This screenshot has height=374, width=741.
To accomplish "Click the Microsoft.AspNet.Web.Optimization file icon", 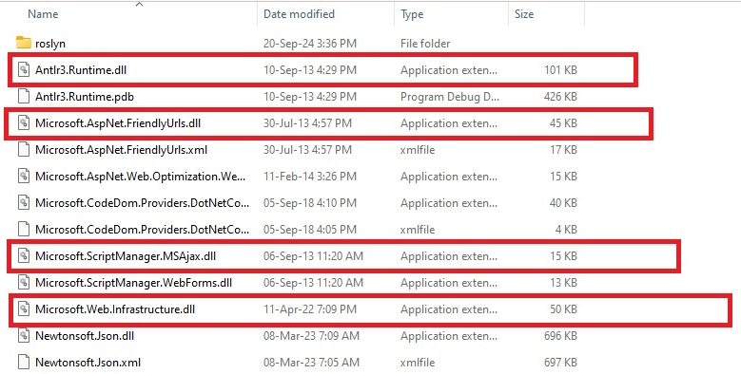I will 24,177.
